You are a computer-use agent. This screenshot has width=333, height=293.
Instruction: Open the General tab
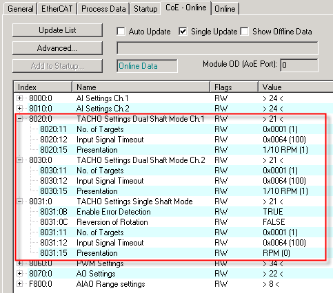(x=20, y=9)
